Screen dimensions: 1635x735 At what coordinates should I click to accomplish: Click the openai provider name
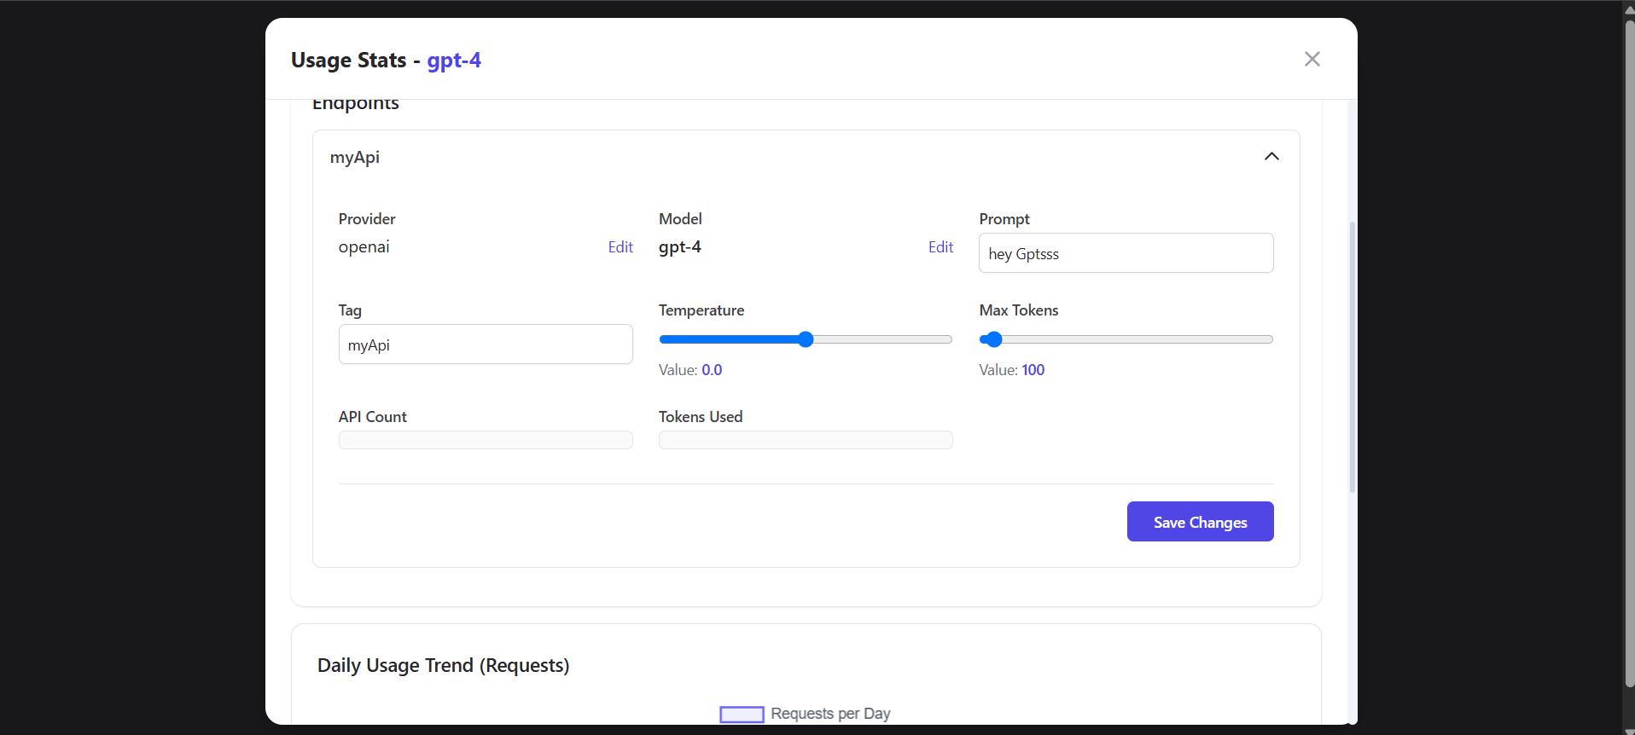(x=364, y=247)
